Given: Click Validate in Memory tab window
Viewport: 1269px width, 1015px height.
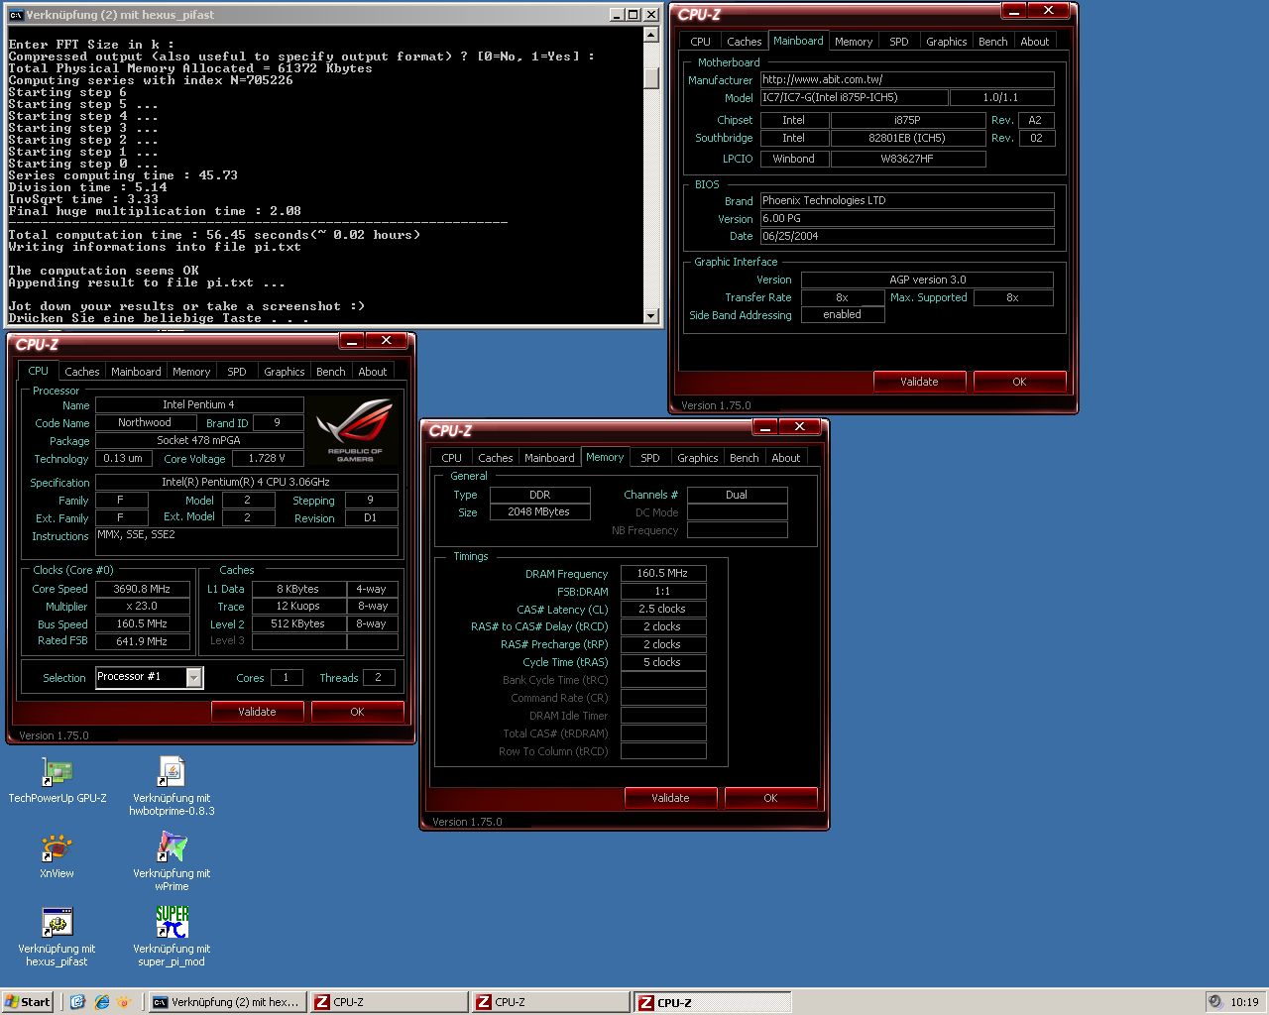Looking at the screenshot, I should point(670,798).
